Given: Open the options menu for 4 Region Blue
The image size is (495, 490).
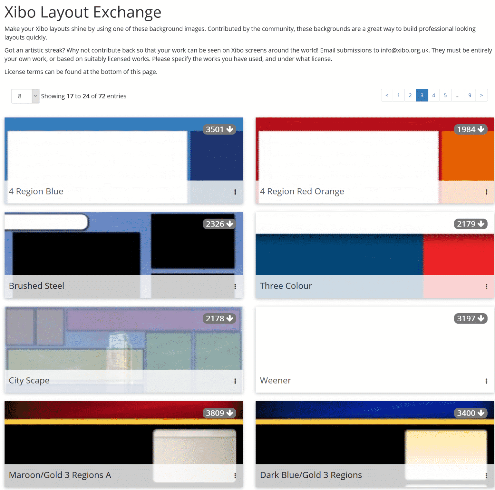Looking at the screenshot, I should click(x=235, y=192).
